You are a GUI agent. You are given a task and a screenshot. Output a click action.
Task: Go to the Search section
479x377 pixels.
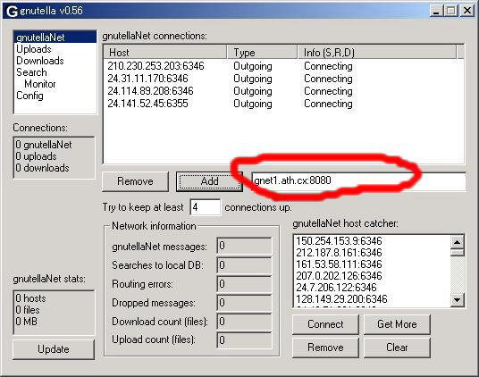tap(32, 72)
